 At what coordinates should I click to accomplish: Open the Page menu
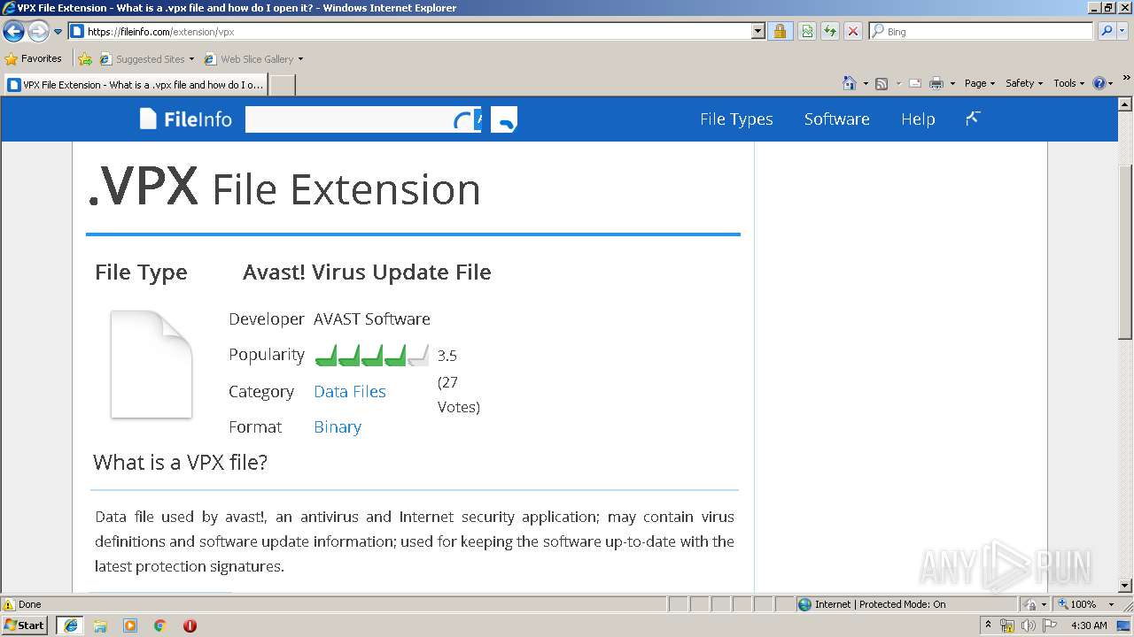pyautogui.click(x=979, y=83)
